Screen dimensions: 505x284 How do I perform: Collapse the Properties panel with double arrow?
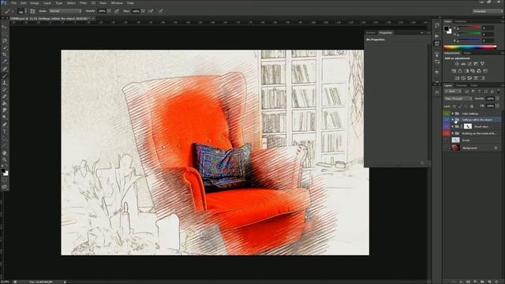(x=421, y=33)
